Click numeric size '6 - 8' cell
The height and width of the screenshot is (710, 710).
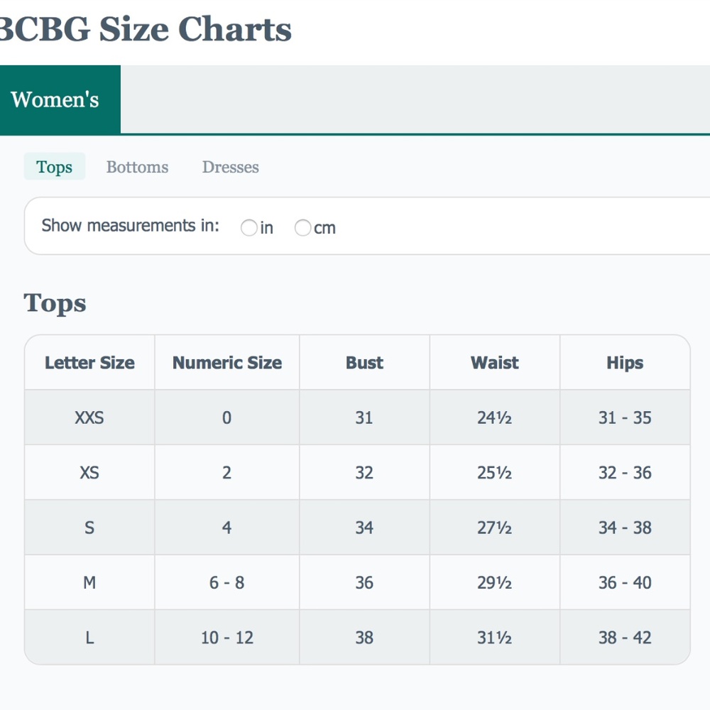(x=227, y=582)
